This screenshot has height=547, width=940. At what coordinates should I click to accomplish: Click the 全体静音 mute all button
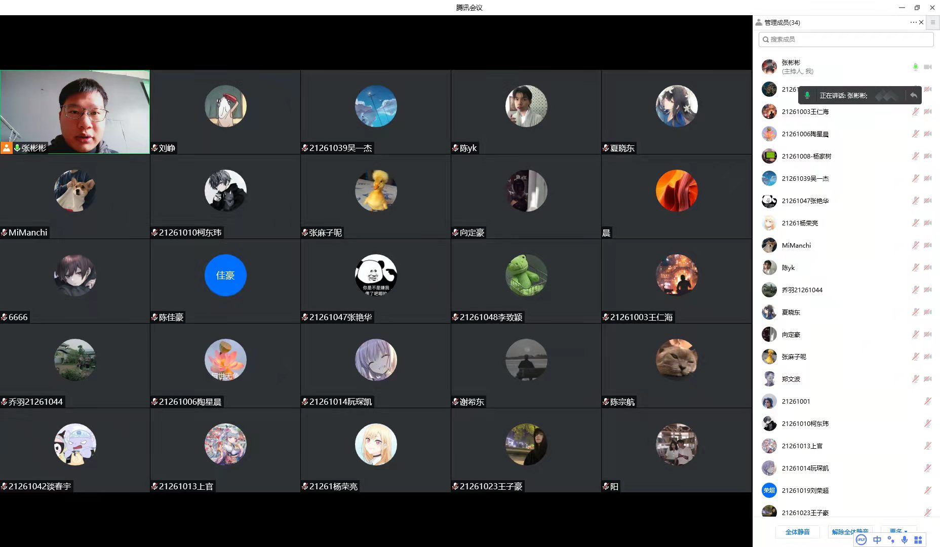pos(797,532)
